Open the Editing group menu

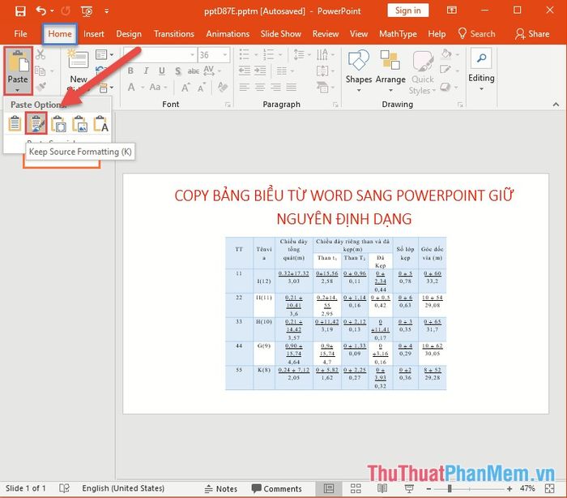pos(481,70)
